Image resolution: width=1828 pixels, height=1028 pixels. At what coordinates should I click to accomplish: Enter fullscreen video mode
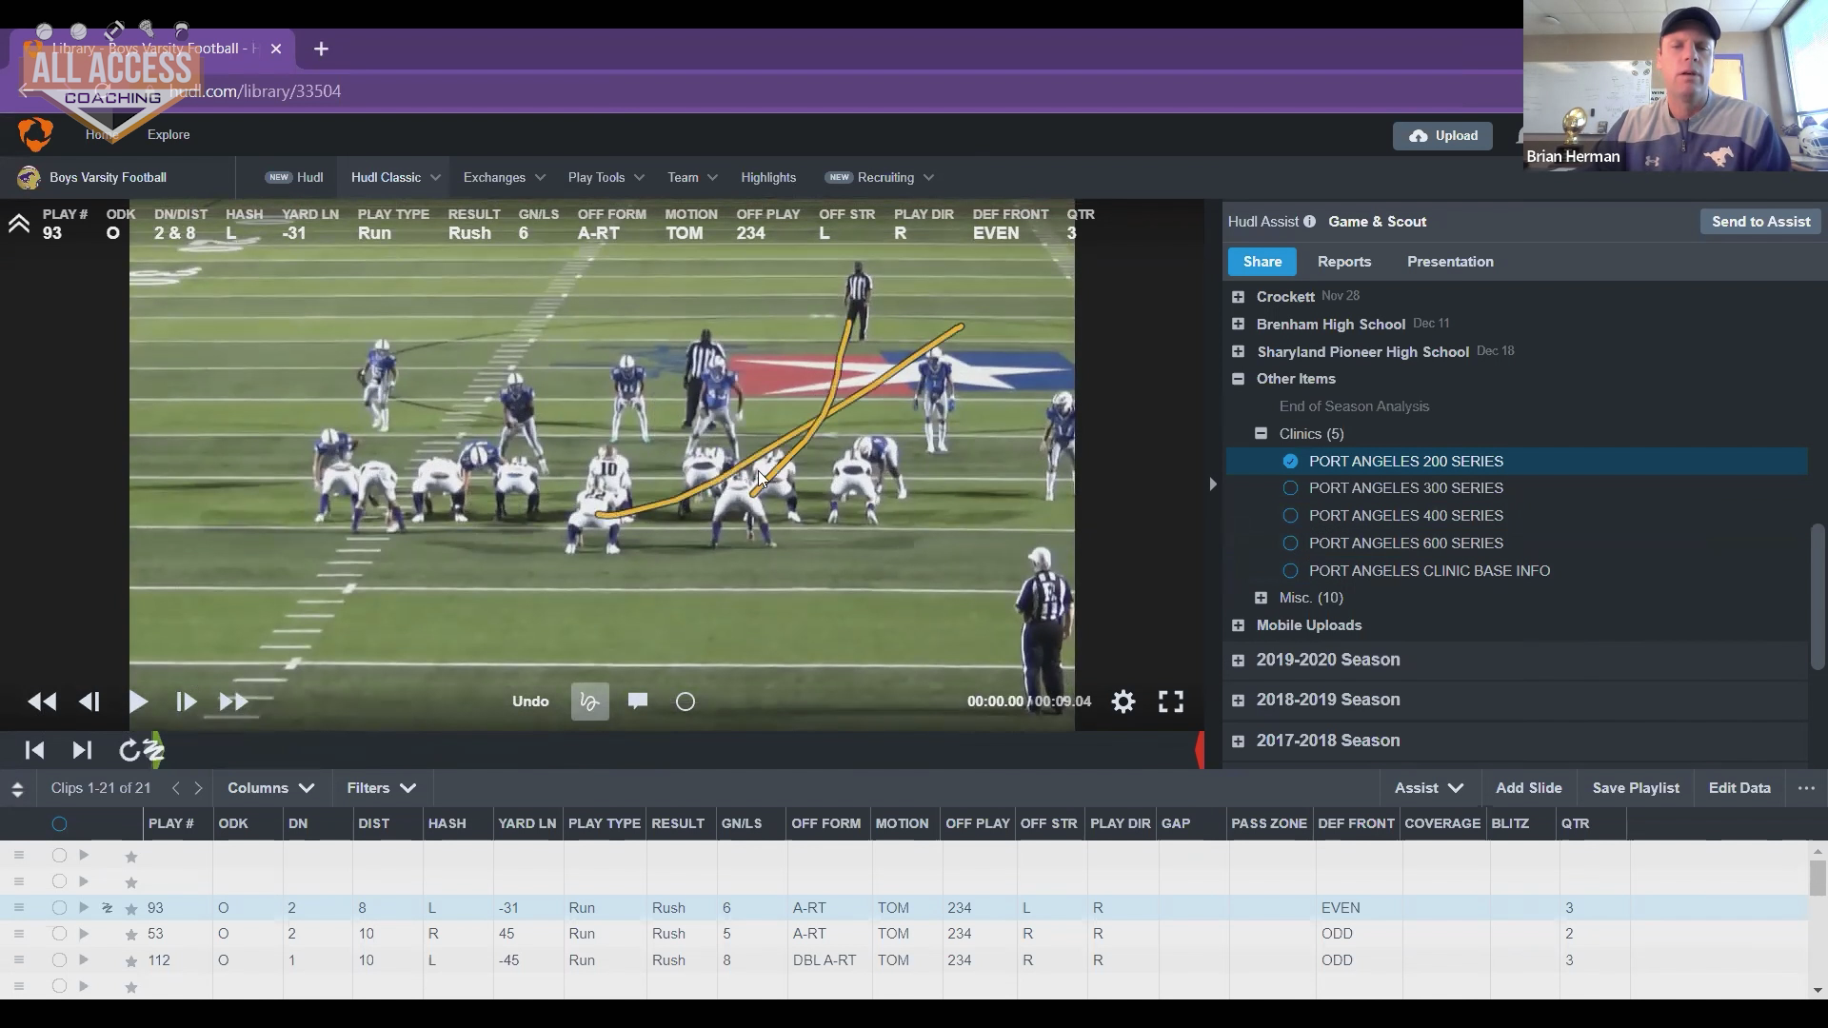1171,702
